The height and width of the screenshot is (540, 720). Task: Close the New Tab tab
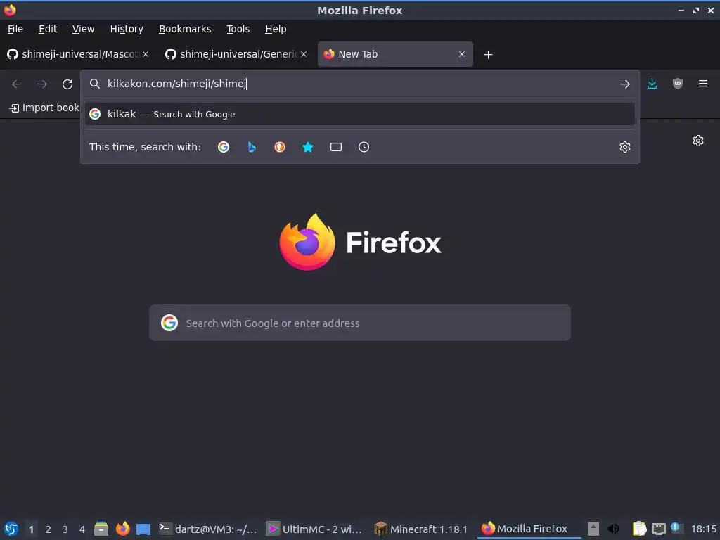coord(462,54)
